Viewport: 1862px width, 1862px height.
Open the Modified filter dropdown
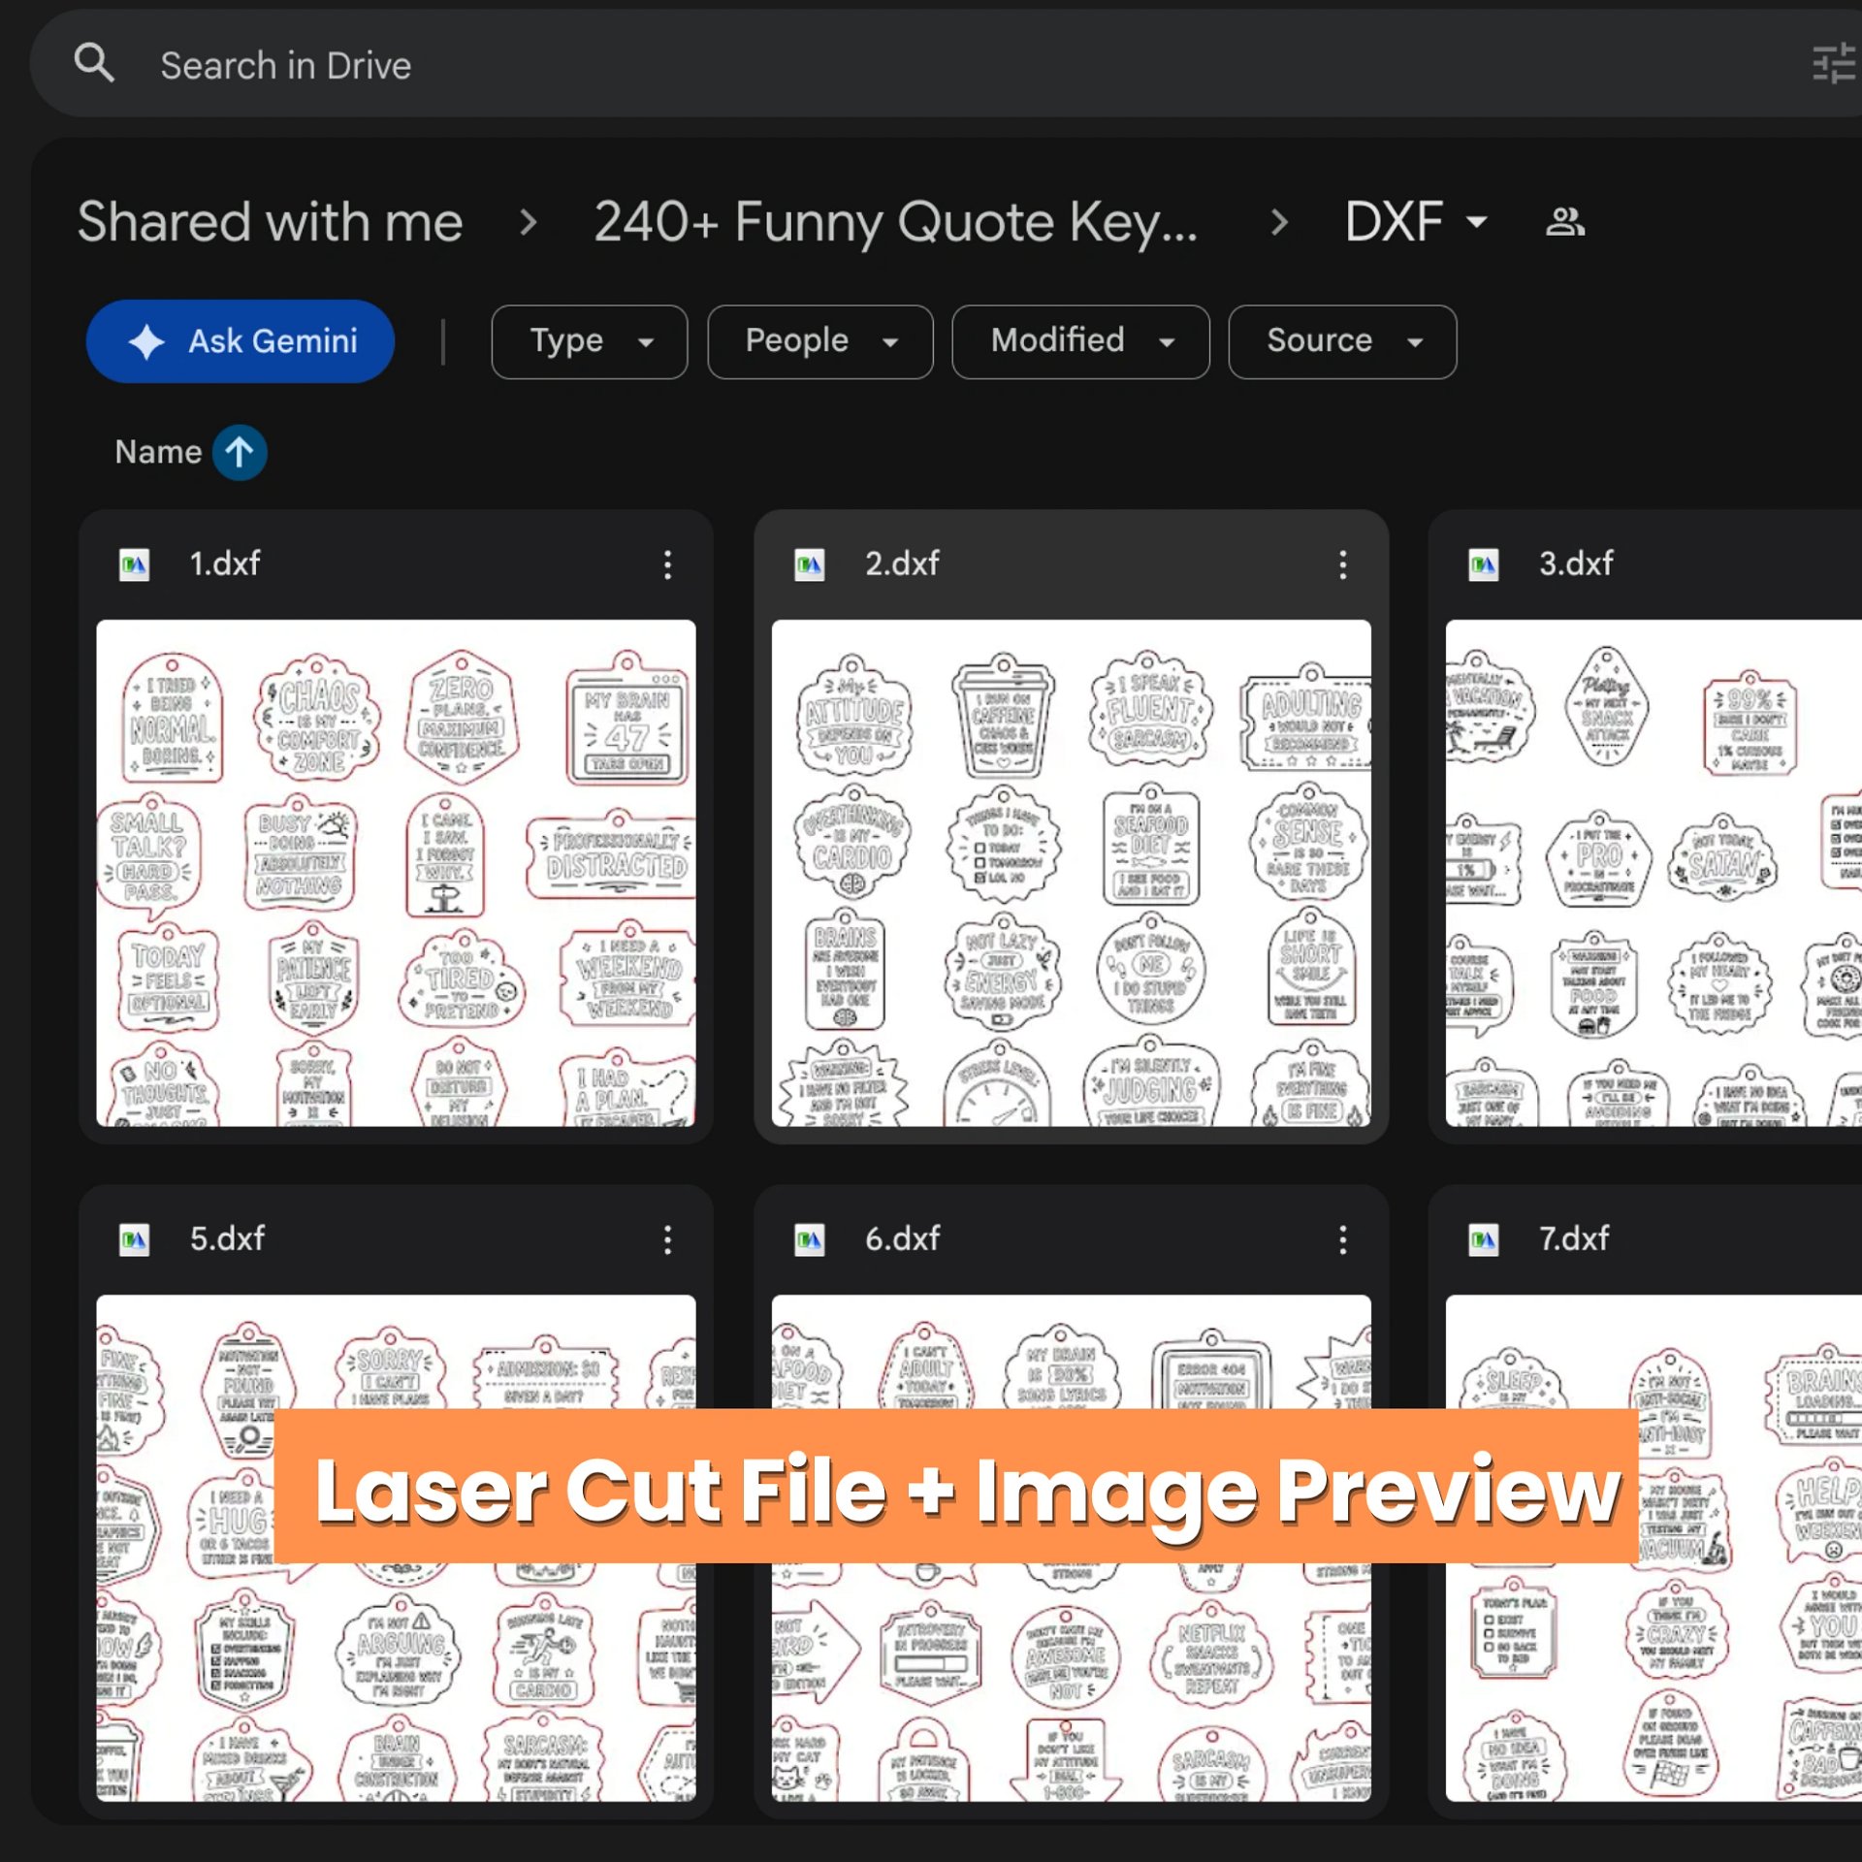pyautogui.click(x=1080, y=341)
